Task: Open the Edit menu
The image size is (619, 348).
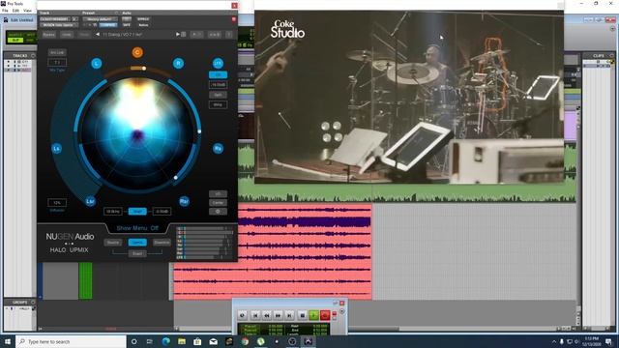Action: click(x=15, y=11)
